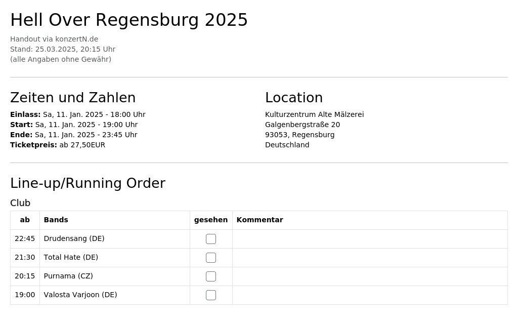Viewport: 518px width, 323px height.
Task: Toggle the gesehen checkbox for Valosta Varjoon
Action: point(211,295)
